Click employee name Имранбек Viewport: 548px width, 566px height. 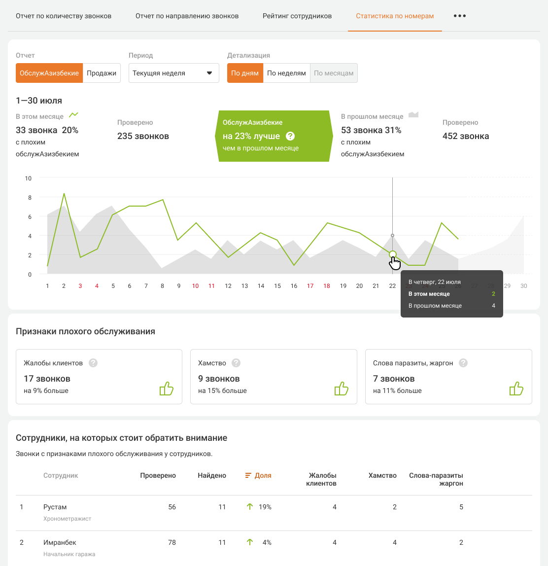(x=60, y=542)
